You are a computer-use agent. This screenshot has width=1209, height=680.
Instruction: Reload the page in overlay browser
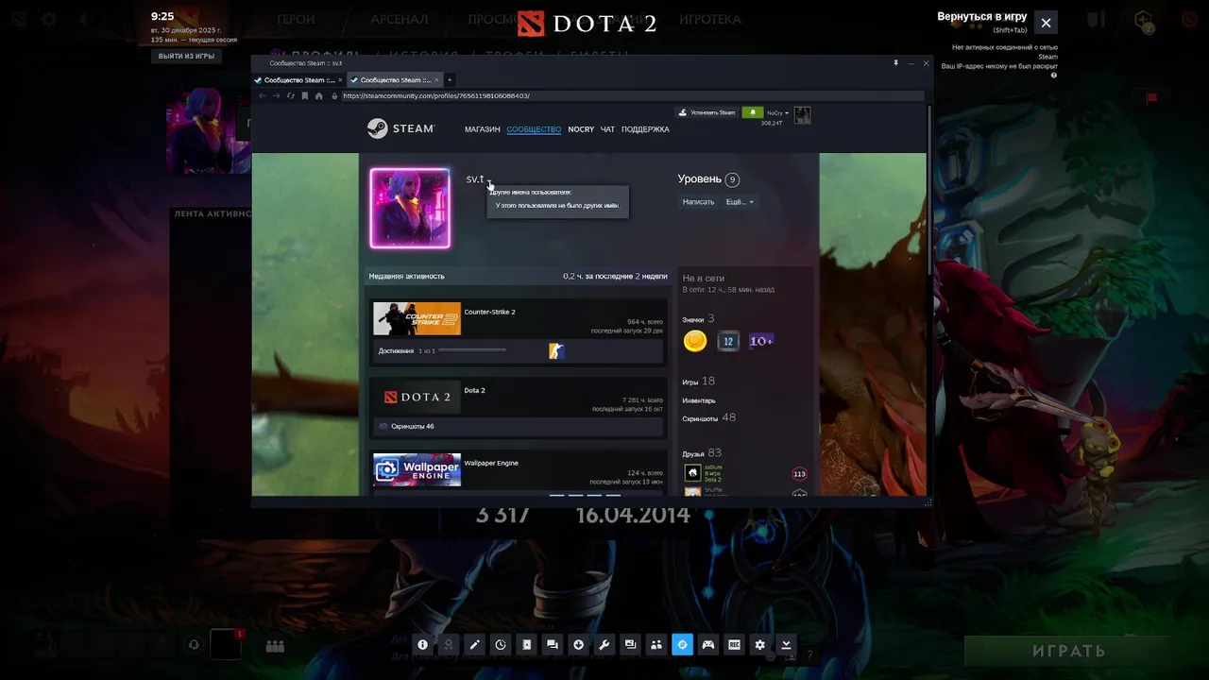(x=290, y=95)
